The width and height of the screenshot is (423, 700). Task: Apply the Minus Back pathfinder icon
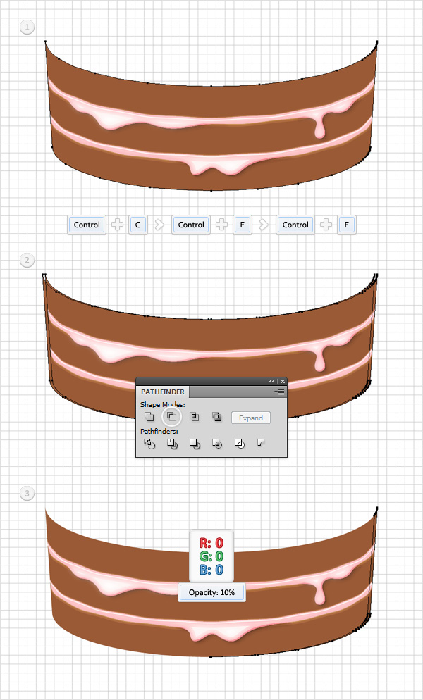261,442
